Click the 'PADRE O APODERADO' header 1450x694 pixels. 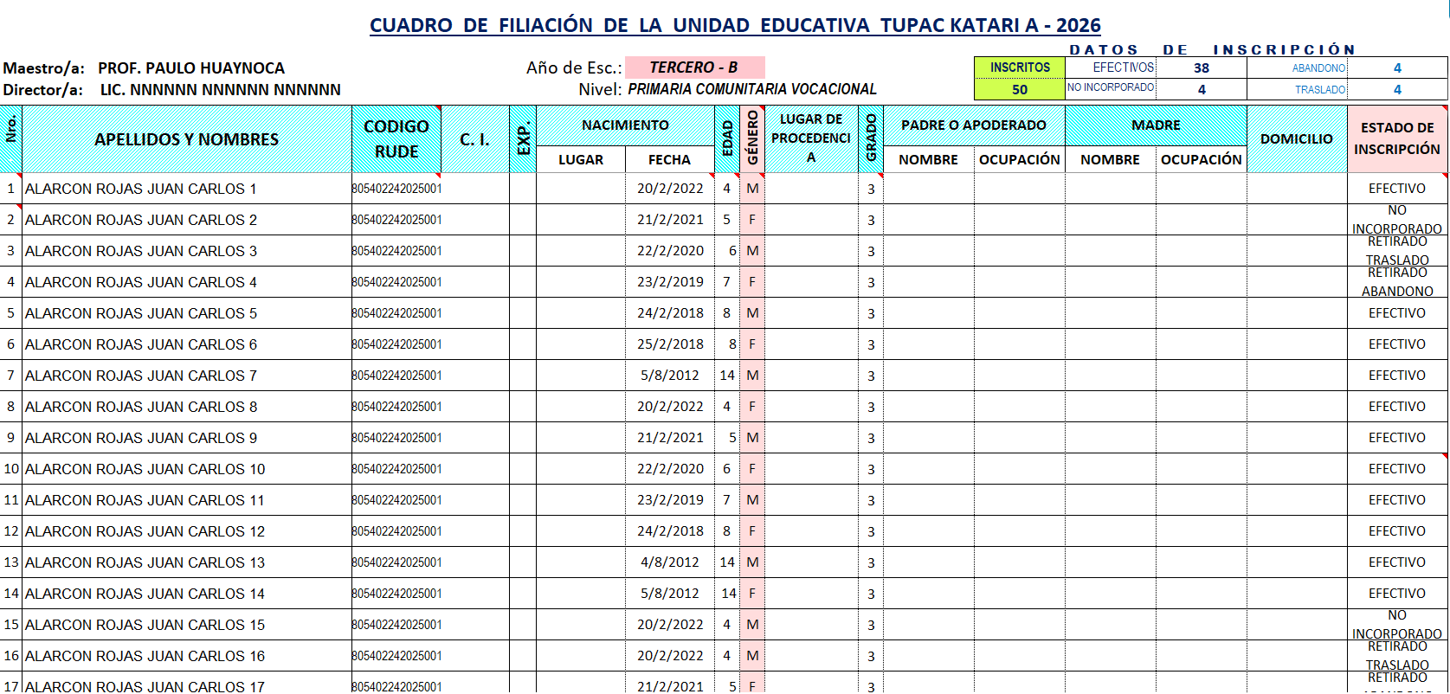(974, 125)
